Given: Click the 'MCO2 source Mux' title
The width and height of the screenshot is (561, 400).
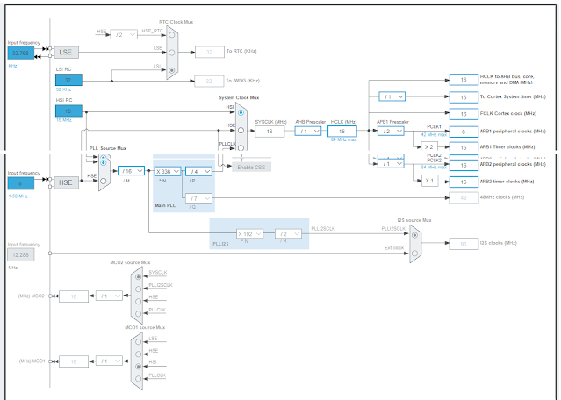Looking at the screenshot, I should [x=130, y=262].
